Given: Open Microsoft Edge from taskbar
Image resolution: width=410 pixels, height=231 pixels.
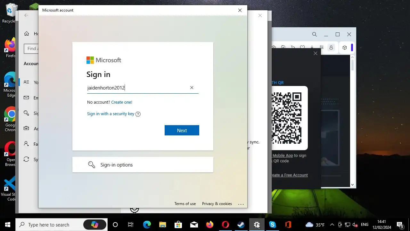Looking at the screenshot, I should [147, 225].
